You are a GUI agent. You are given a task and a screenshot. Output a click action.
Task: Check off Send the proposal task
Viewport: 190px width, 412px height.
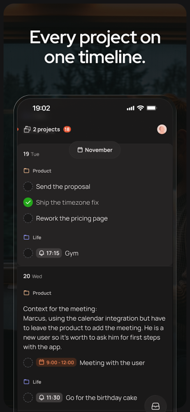coord(28,187)
